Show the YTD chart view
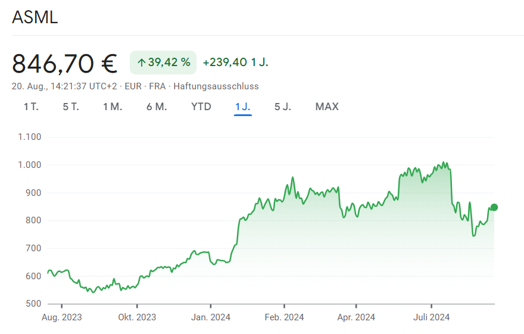The width and height of the screenshot is (524, 334). tap(201, 107)
